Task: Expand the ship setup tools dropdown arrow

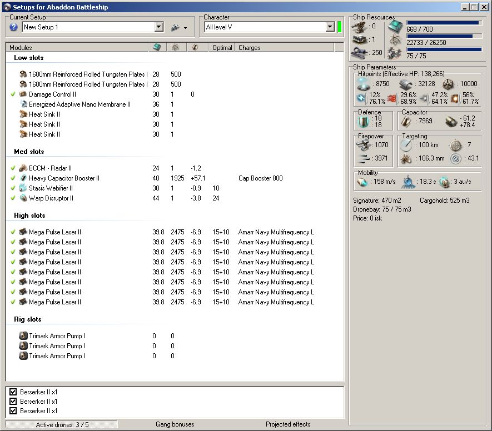Action: [185, 28]
